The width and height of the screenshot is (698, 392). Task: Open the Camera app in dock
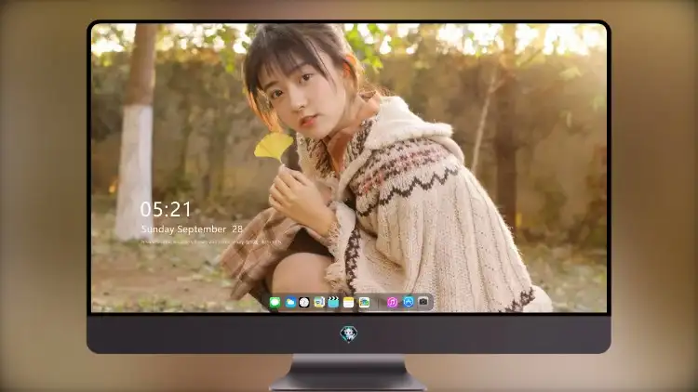point(423,302)
